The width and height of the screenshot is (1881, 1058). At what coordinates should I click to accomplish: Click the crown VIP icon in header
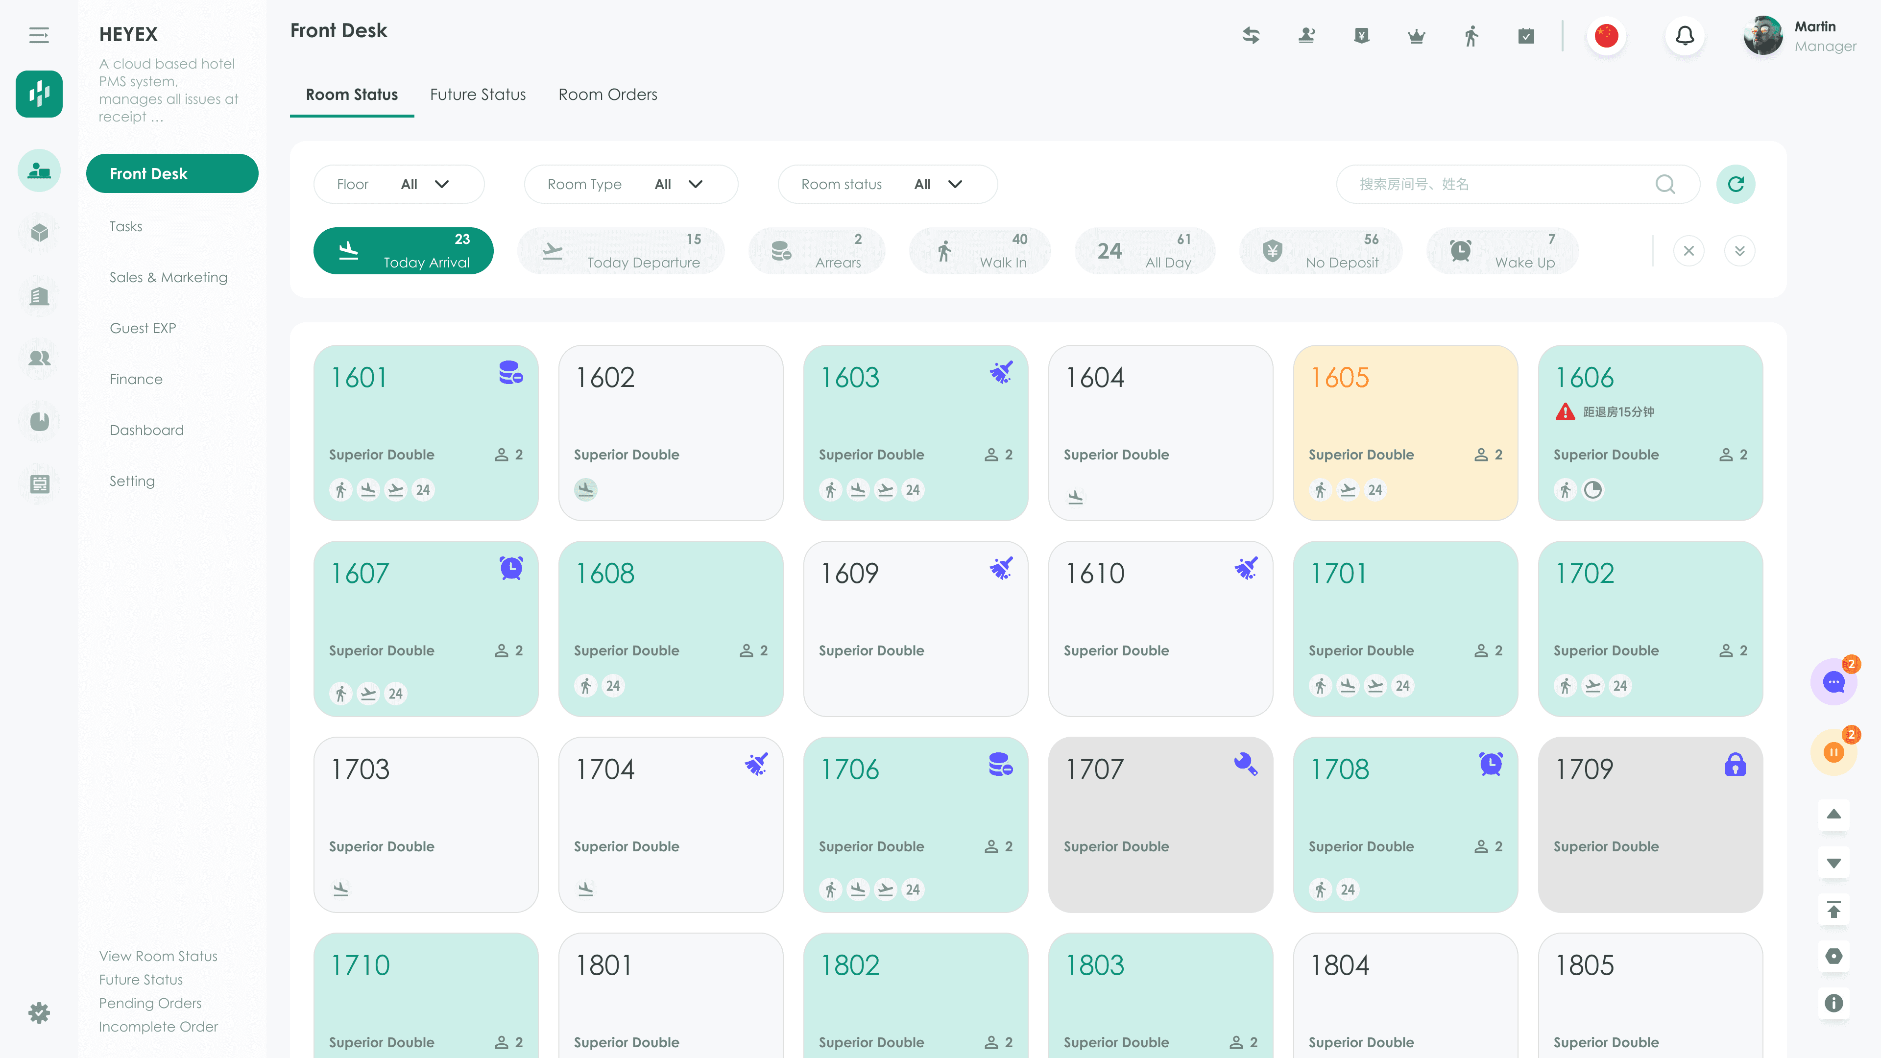[1416, 36]
